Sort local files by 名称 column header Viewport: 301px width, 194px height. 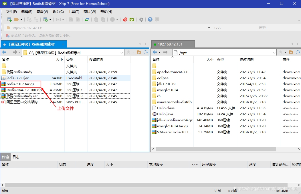tap(22, 60)
